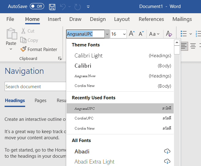This screenshot has height=166, width=201.
Task: Open the Change Case Aa menu
Action: (154, 34)
